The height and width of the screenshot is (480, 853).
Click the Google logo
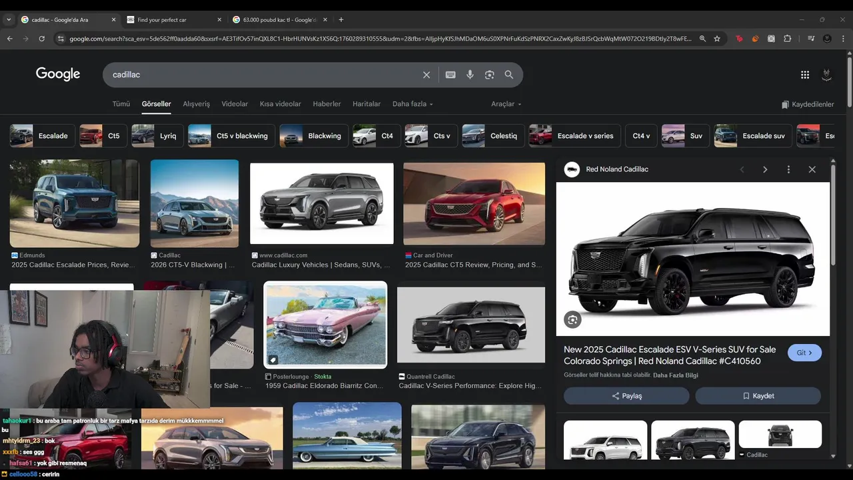pyautogui.click(x=58, y=74)
